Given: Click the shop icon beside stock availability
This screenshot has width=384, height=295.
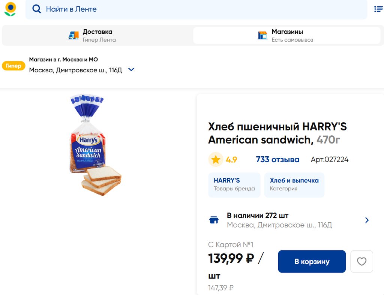Looking at the screenshot, I should click(x=214, y=220).
